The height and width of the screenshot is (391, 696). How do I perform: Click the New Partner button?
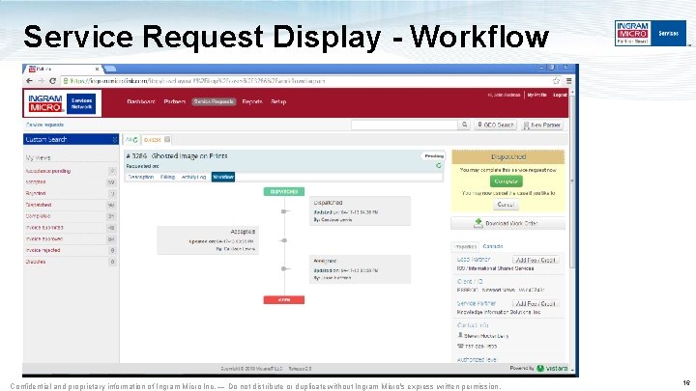coord(541,125)
